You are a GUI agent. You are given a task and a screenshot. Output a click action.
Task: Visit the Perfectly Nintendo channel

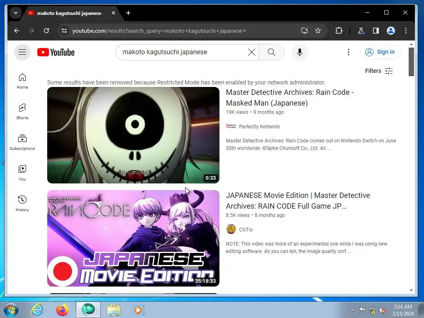259,127
